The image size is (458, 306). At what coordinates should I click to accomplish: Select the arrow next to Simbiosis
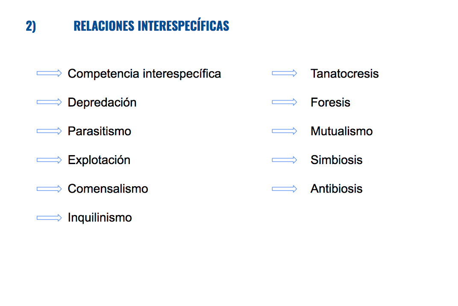click(x=284, y=160)
